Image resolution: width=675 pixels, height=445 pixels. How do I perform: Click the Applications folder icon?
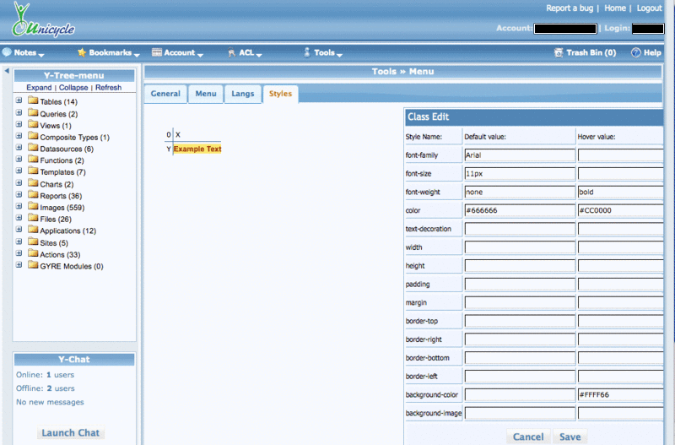coord(33,231)
